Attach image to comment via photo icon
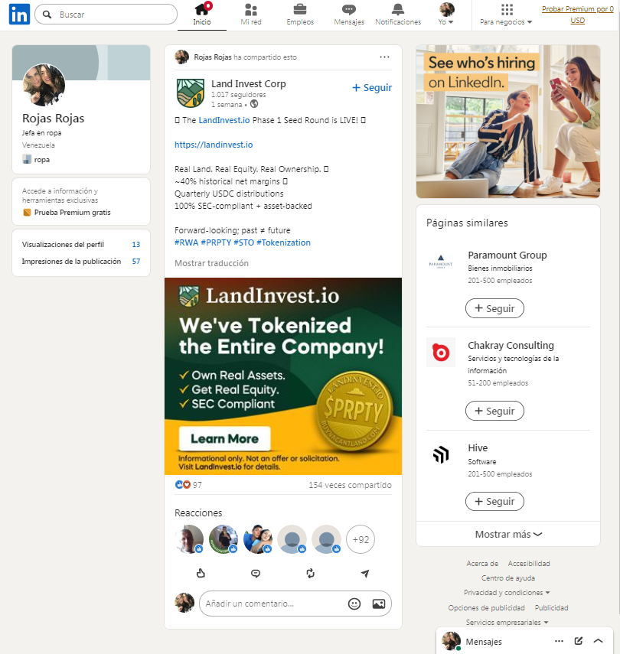 379,604
